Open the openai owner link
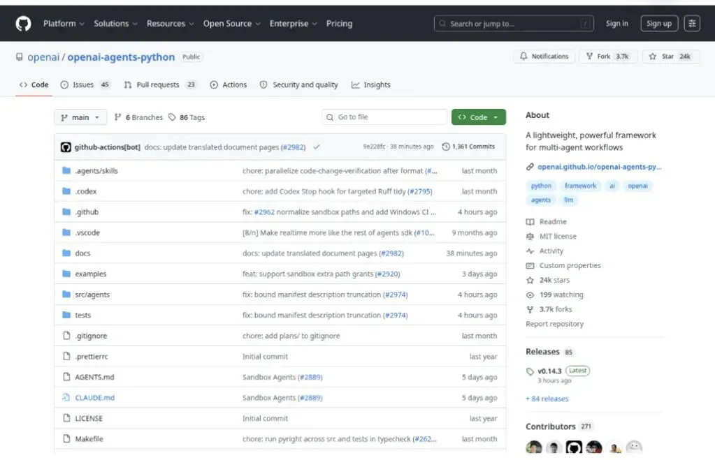 (43, 57)
